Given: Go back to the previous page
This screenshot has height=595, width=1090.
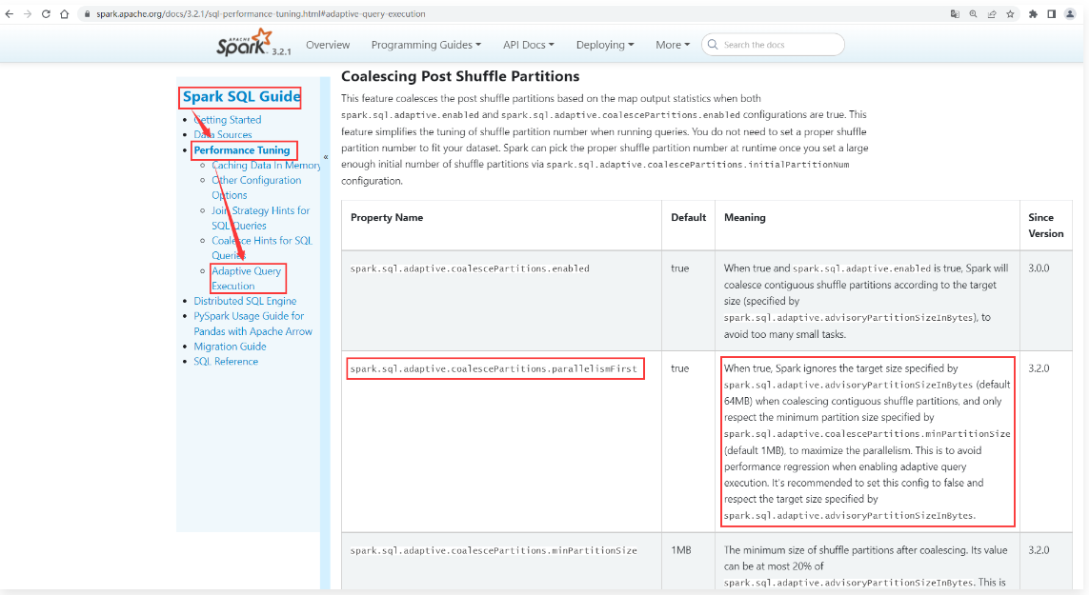Looking at the screenshot, I should click(9, 14).
